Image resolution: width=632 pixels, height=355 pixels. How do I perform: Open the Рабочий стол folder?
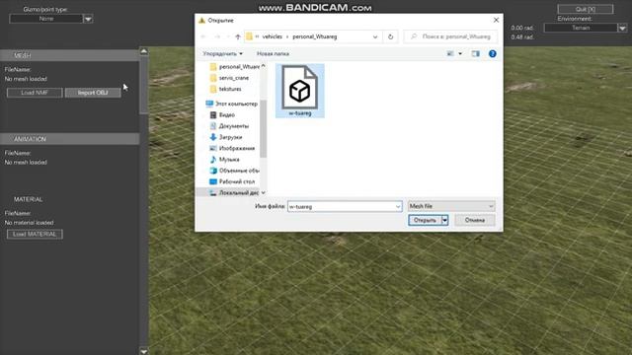click(232, 181)
